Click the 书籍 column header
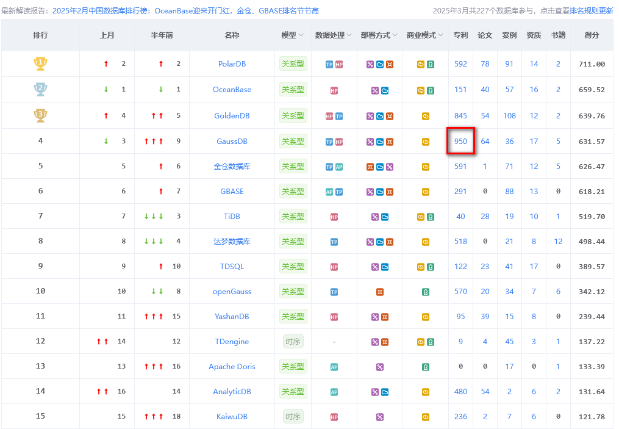 tap(558, 35)
